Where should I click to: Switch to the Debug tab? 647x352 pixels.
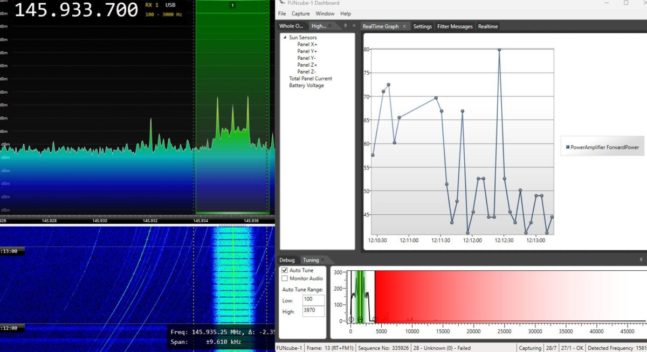[x=287, y=260]
